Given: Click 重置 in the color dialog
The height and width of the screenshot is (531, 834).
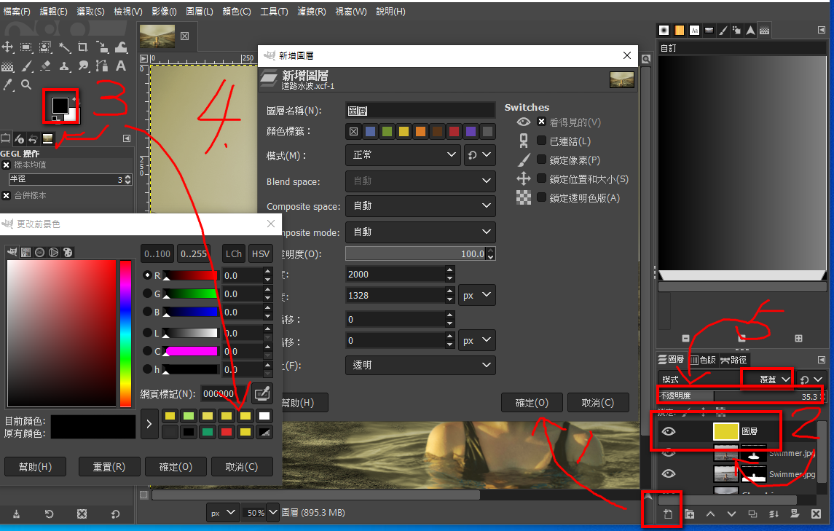Looking at the screenshot, I should pyautogui.click(x=109, y=467).
